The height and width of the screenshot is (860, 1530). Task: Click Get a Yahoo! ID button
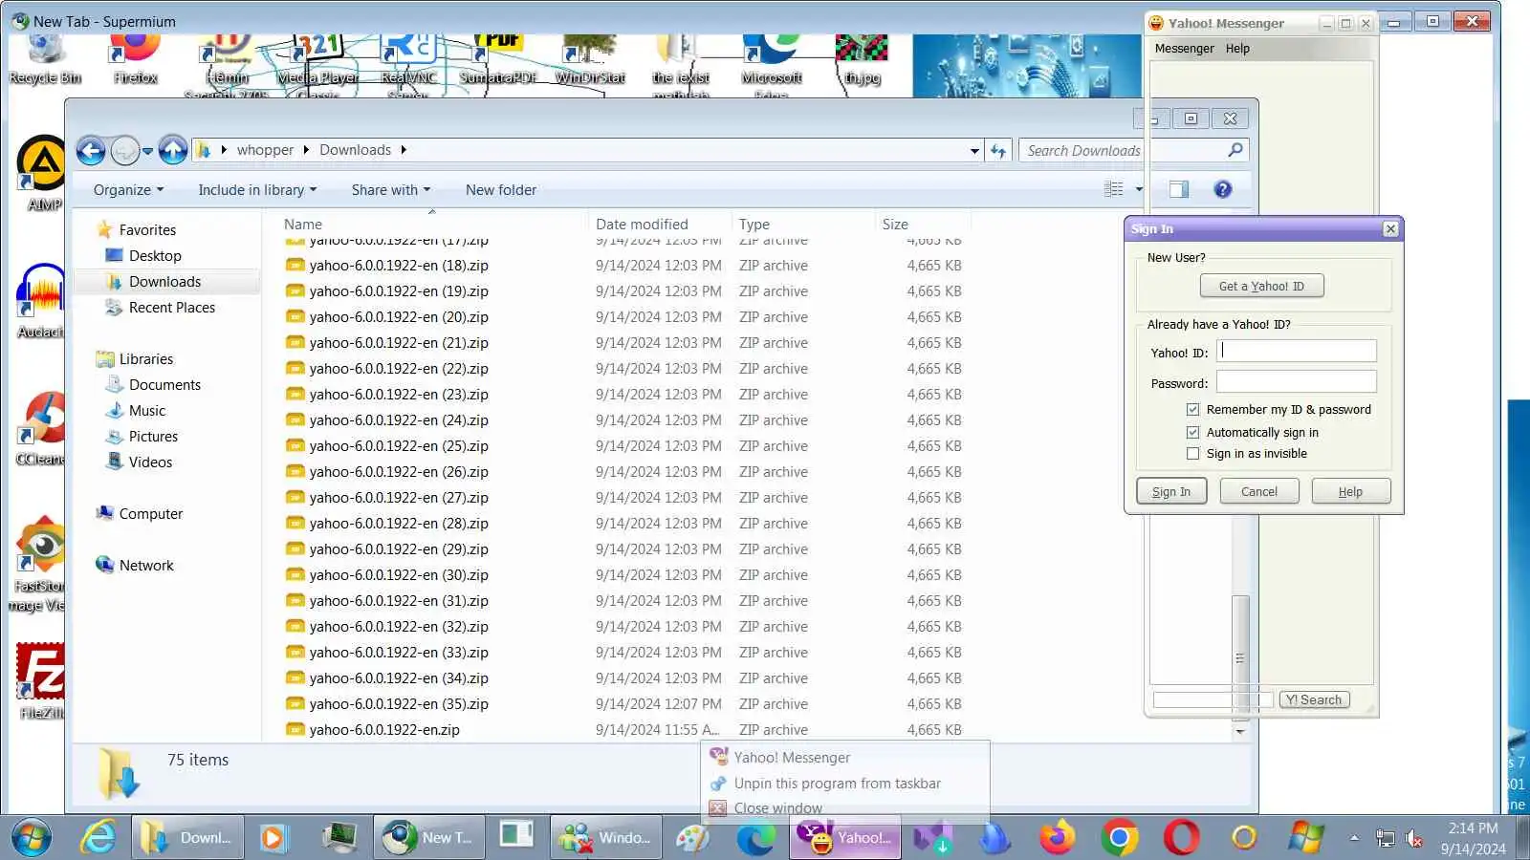1261,286
